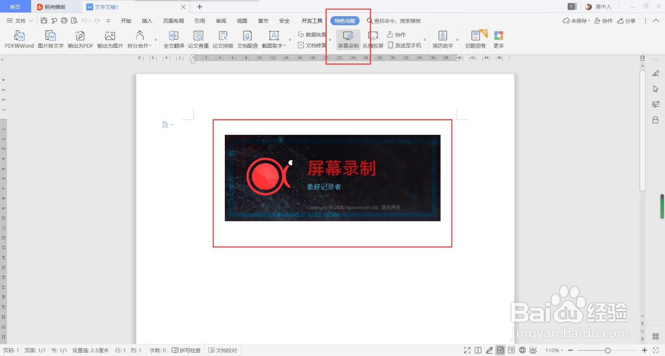Toggle 文档校对 in status bar
The image size is (665, 356).
point(223,351)
